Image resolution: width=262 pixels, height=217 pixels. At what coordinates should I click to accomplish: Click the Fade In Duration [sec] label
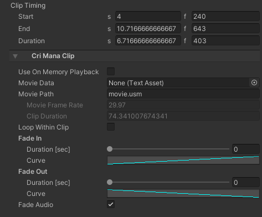pos(48,149)
